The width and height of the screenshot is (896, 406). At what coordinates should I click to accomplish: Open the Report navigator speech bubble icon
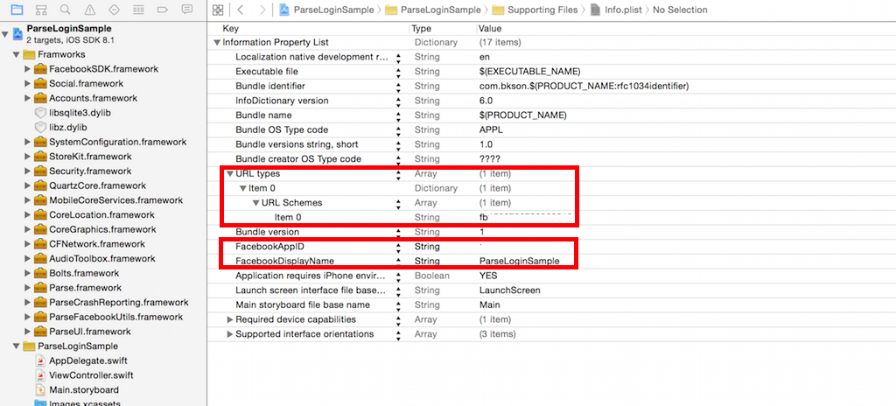186,10
